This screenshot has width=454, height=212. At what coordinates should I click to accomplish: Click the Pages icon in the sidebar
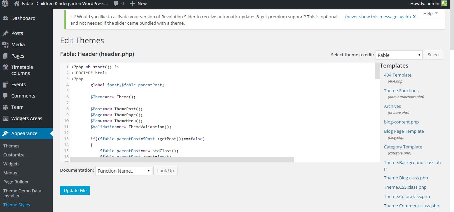click(5, 56)
